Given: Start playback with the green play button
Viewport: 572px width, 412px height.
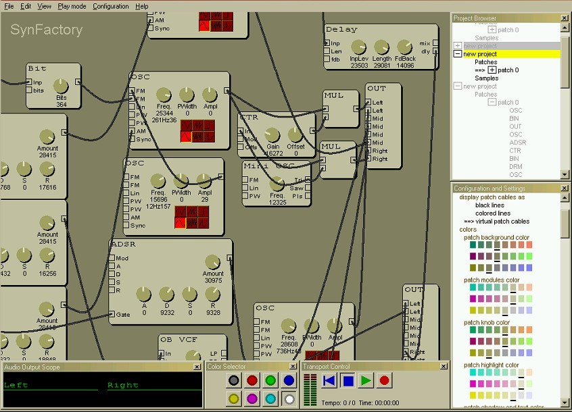Looking at the screenshot, I should (366, 381).
